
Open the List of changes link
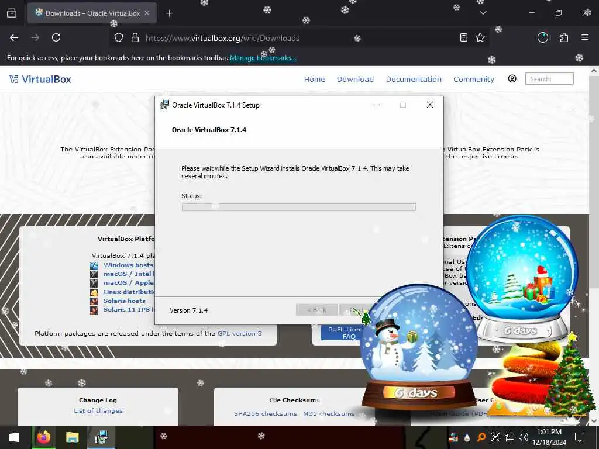click(x=98, y=411)
